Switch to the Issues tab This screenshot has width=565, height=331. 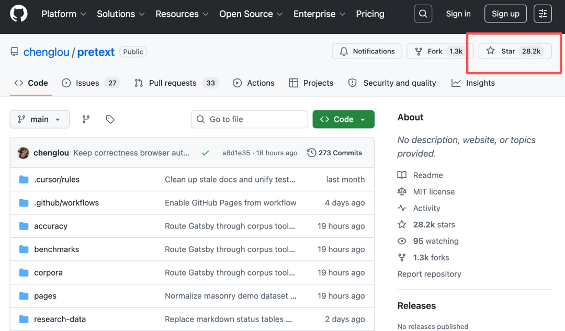[91, 83]
